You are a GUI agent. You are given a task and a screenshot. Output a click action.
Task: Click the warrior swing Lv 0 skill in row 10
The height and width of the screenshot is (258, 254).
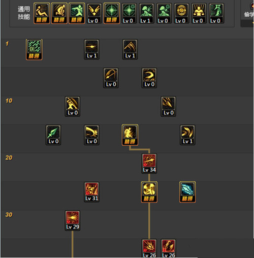coord(73,107)
